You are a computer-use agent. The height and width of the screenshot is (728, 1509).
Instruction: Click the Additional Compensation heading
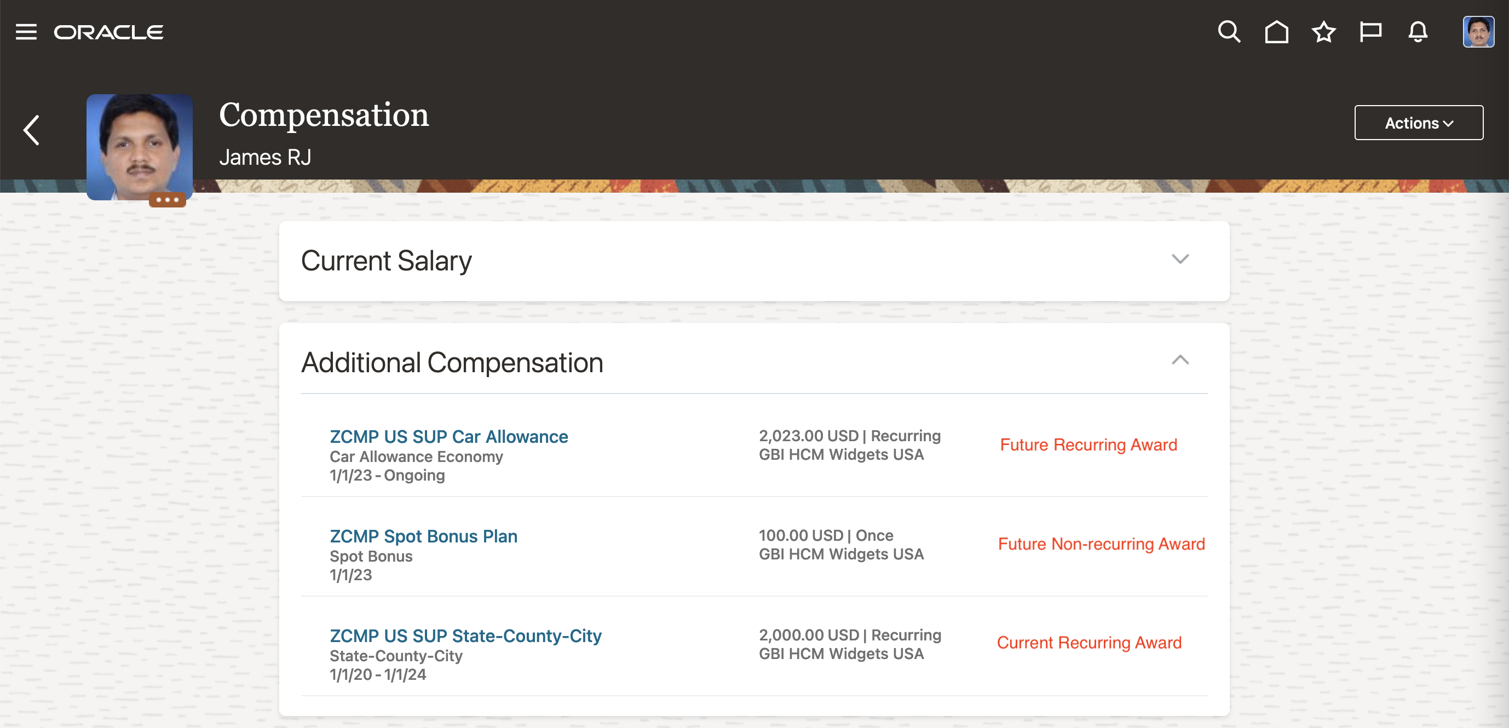(x=452, y=362)
